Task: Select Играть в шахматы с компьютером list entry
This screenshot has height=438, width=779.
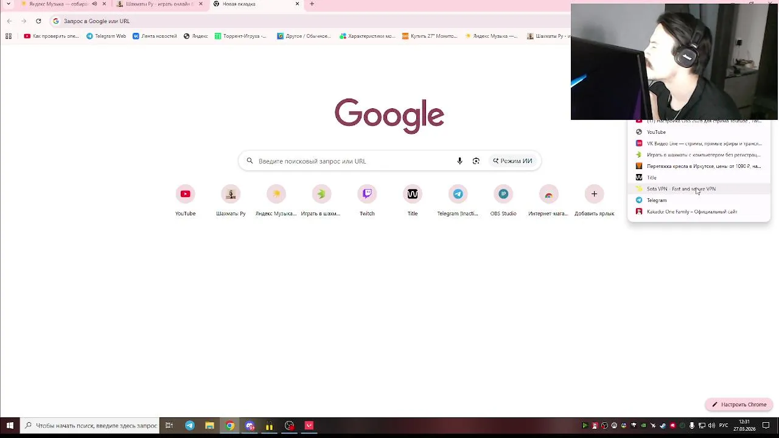Action: pos(699,155)
